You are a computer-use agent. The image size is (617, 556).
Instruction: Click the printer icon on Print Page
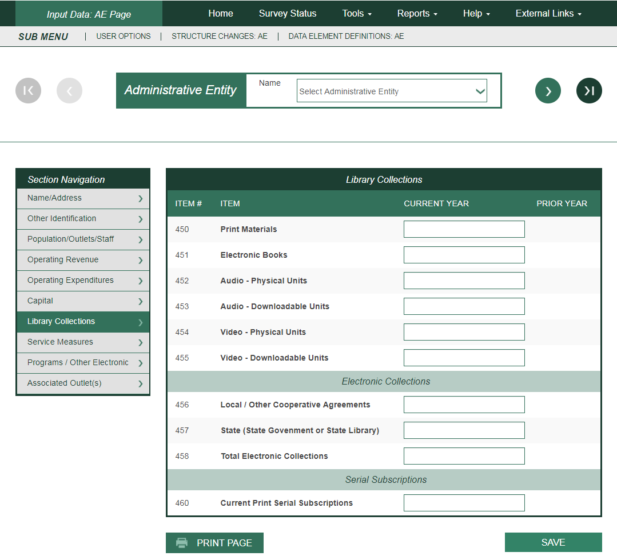(x=182, y=543)
